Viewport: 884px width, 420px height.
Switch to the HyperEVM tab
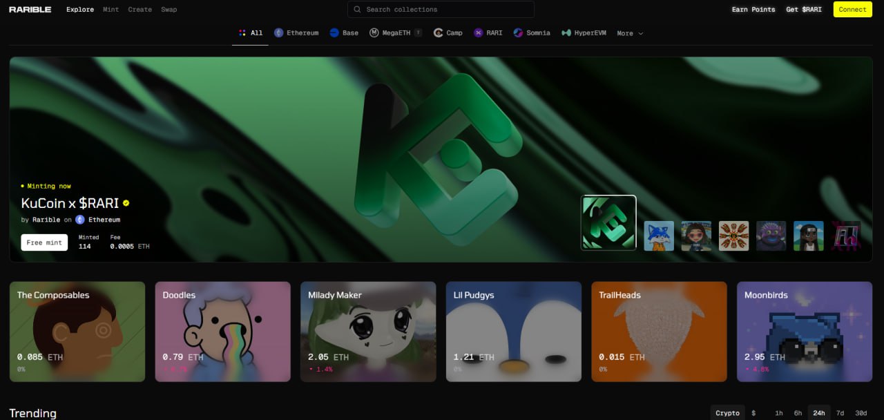tap(584, 33)
